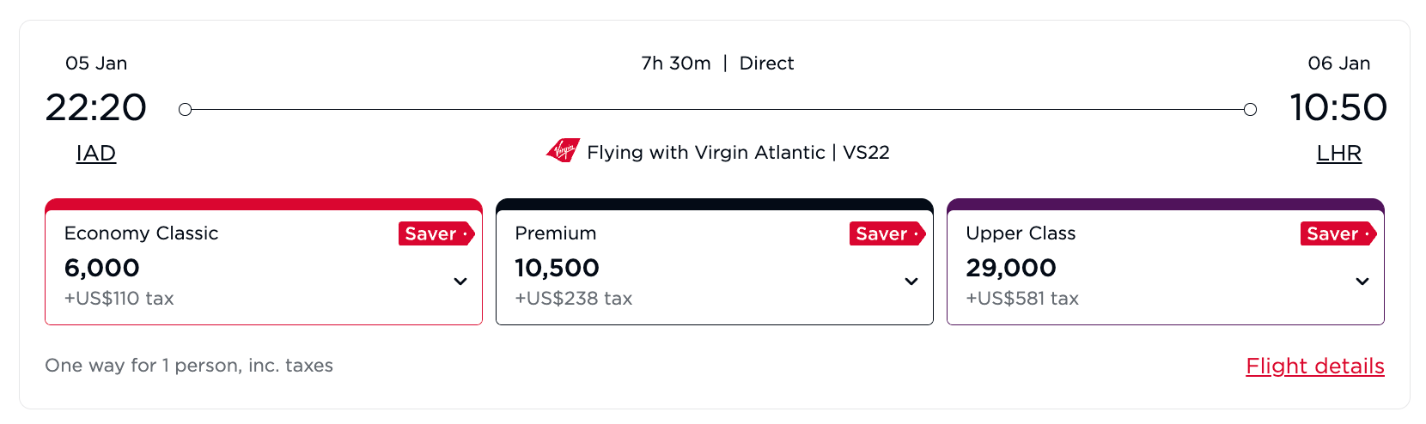The width and height of the screenshot is (1426, 424).
Task: Open the IAD airport link
Action: [x=96, y=154]
